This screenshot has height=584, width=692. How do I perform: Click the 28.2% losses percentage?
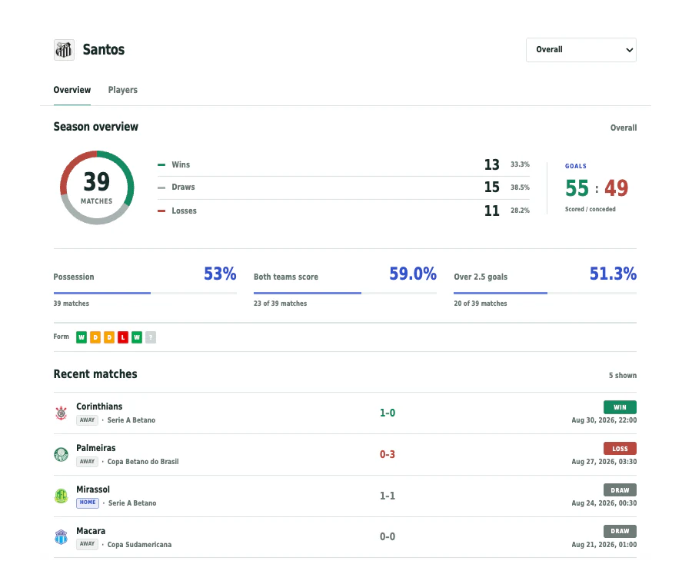click(x=520, y=211)
